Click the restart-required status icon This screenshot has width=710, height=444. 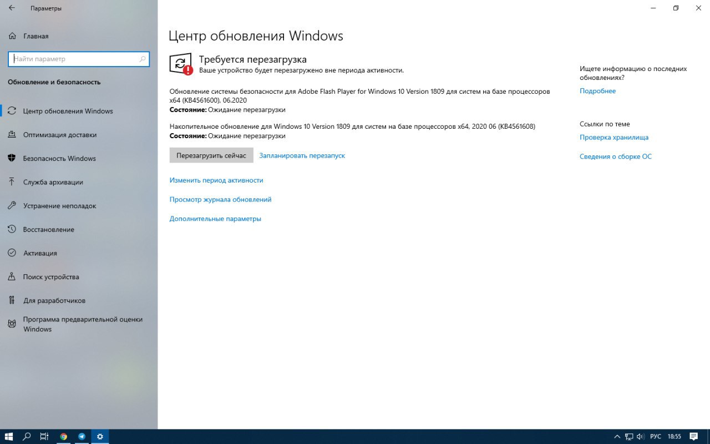(x=181, y=64)
